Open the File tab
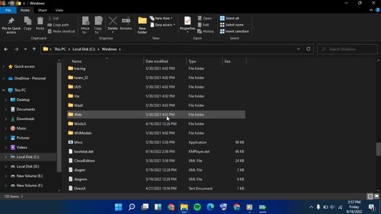 tap(8, 10)
